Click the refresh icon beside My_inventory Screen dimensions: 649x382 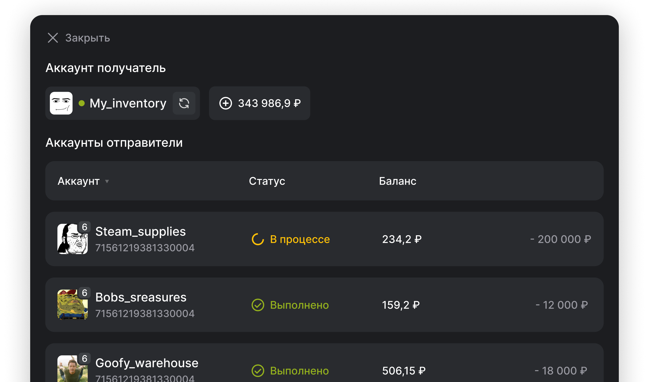184,103
